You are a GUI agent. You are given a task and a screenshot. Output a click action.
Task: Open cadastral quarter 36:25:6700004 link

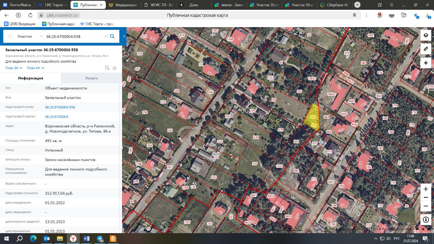tap(57, 117)
